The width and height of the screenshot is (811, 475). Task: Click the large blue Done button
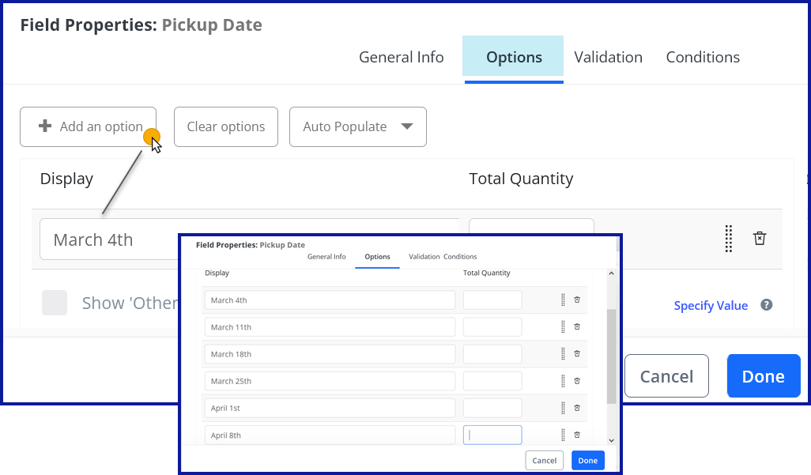coord(763,376)
